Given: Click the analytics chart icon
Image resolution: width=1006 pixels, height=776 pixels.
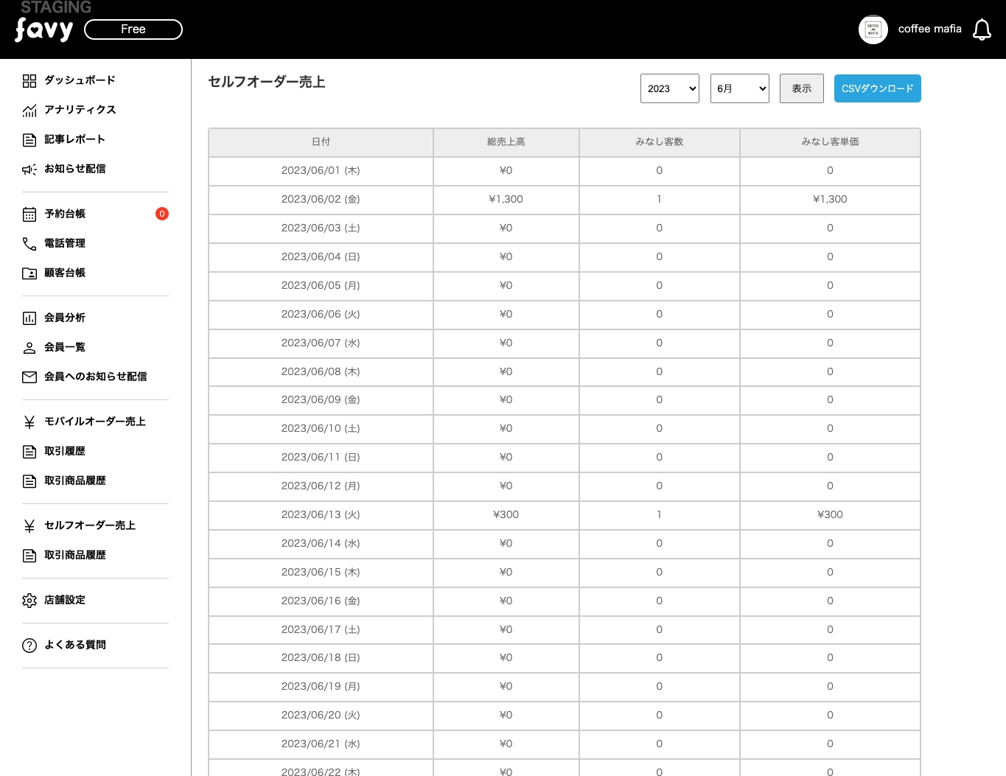Looking at the screenshot, I should (x=29, y=111).
